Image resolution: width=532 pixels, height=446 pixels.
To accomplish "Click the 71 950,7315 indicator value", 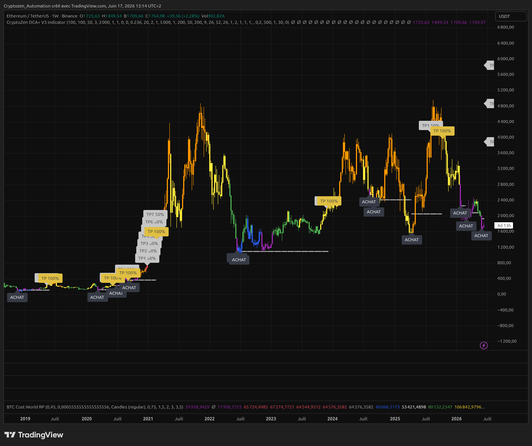I will (230, 407).
